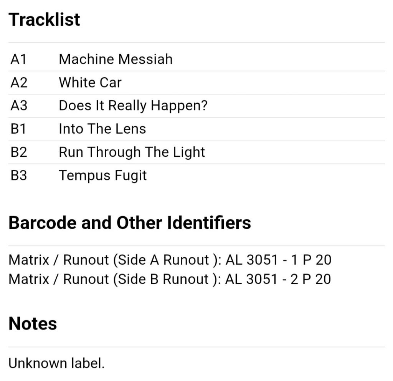Click the A1 track position label
The height and width of the screenshot is (381, 393).
(18, 59)
